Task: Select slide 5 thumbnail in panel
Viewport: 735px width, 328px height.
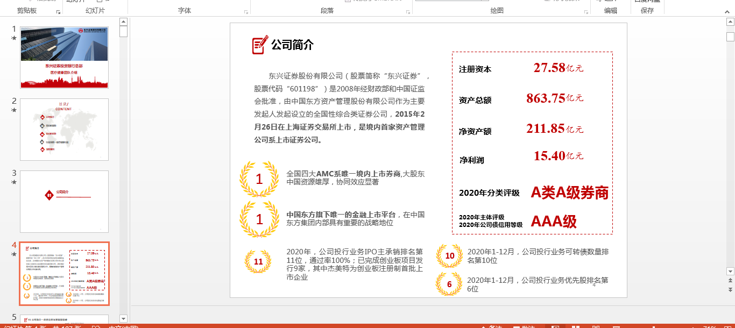Action: 64,319
